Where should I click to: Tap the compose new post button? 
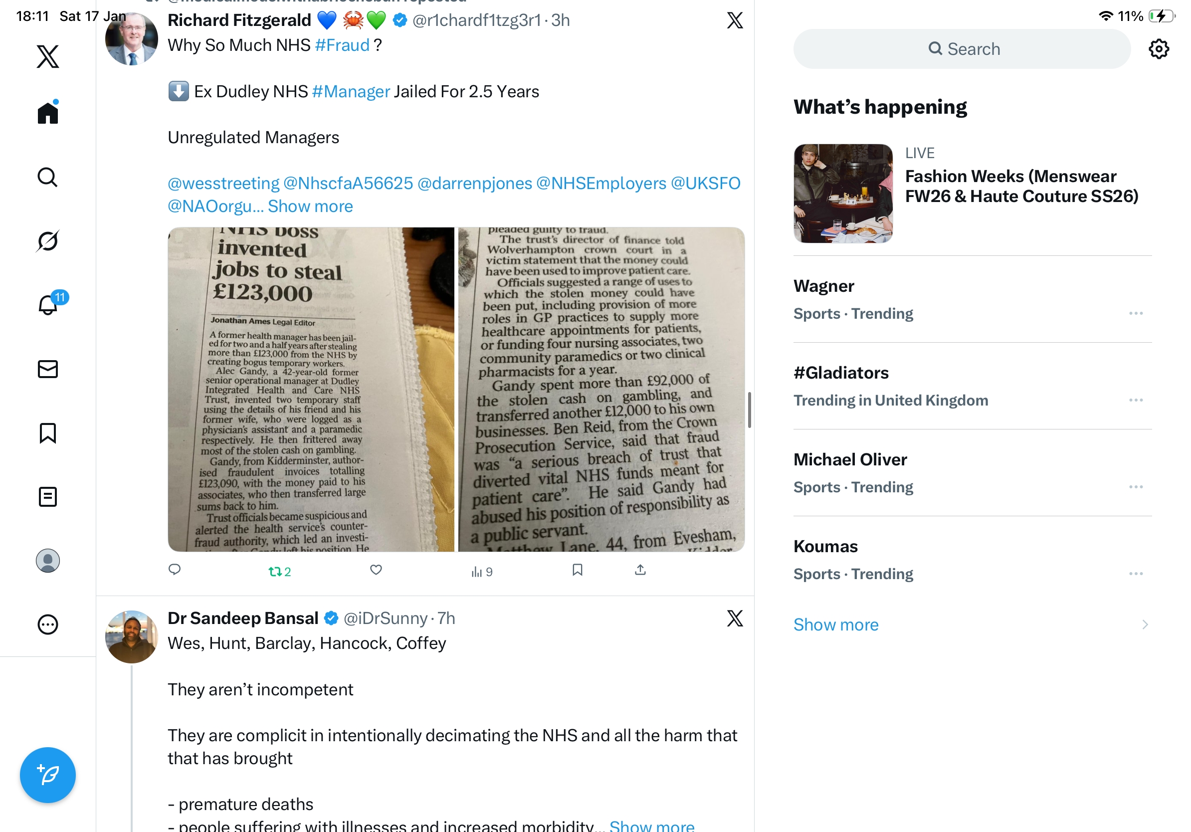point(48,775)
